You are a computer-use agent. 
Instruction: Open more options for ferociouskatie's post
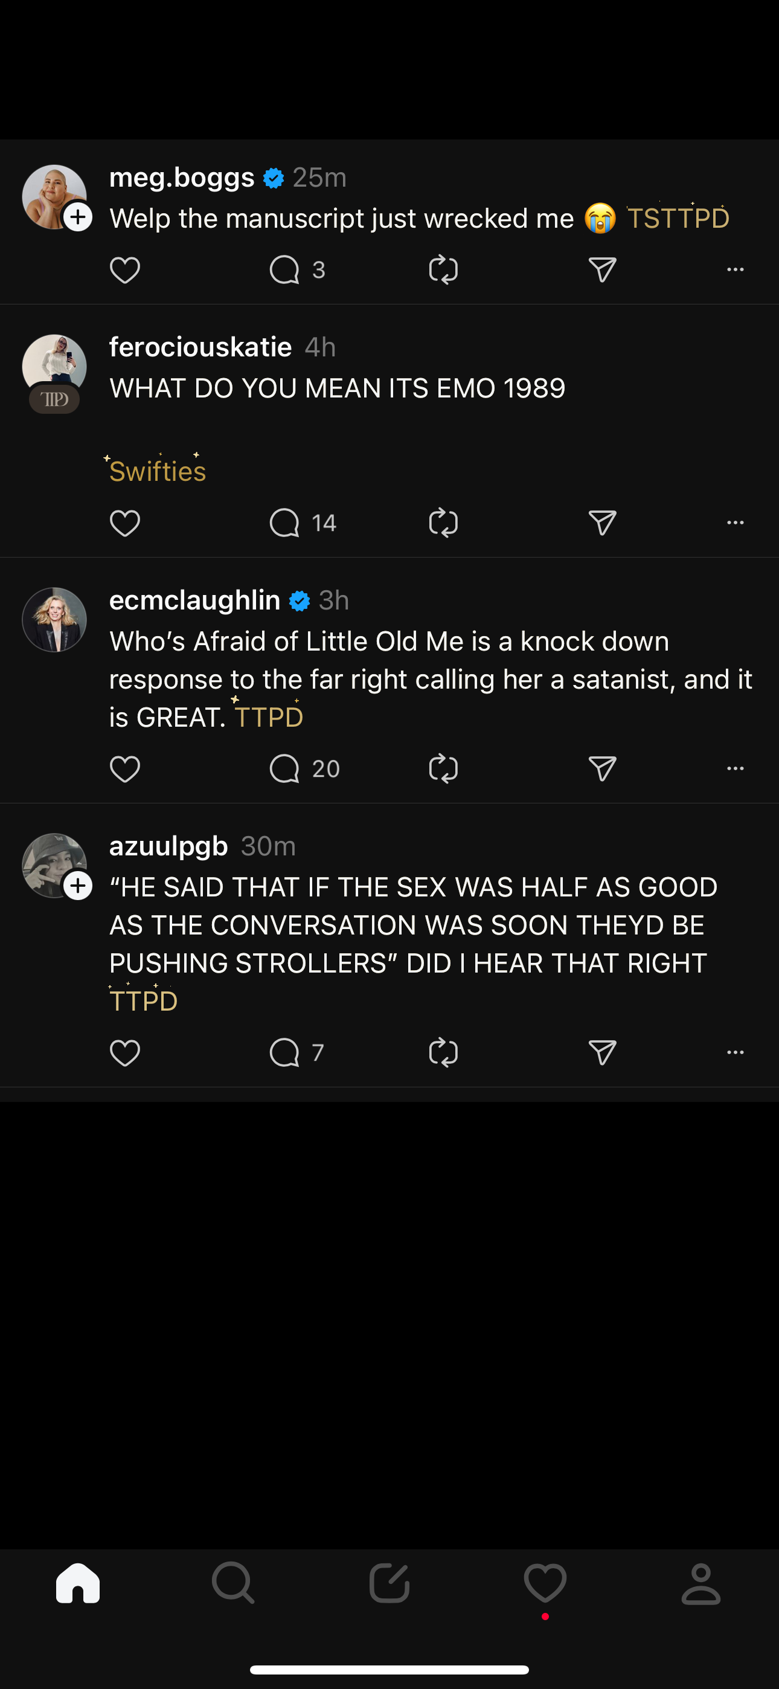point(735,523)
